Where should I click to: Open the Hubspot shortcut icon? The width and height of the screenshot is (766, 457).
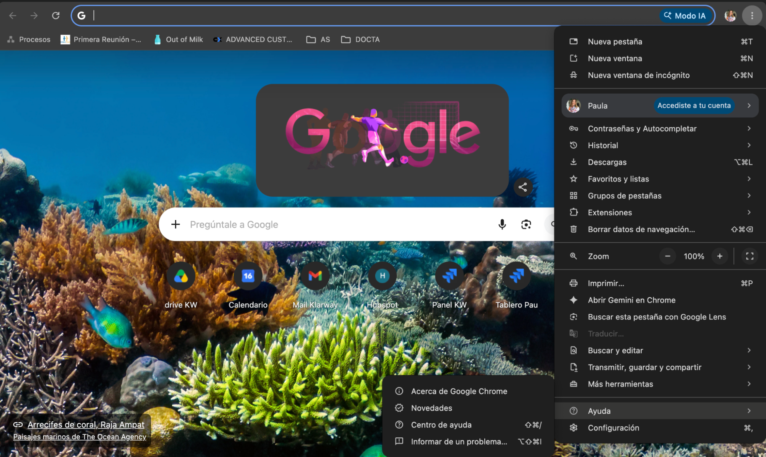(x=382, y=276)
